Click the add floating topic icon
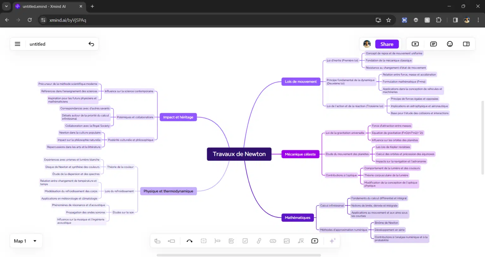This screenshot has width=485, height=257. pos(315,241)
